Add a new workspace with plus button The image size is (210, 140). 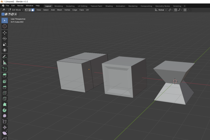[185, 6]
